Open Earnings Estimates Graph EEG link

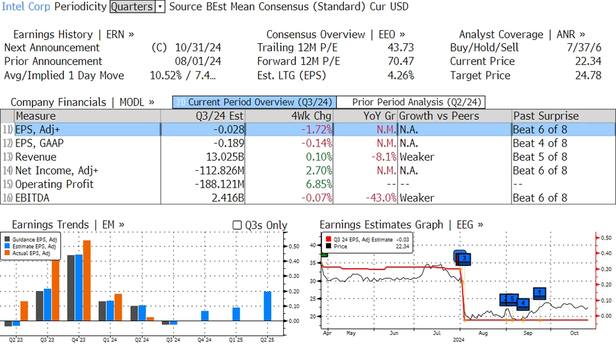tap(401, 224)
